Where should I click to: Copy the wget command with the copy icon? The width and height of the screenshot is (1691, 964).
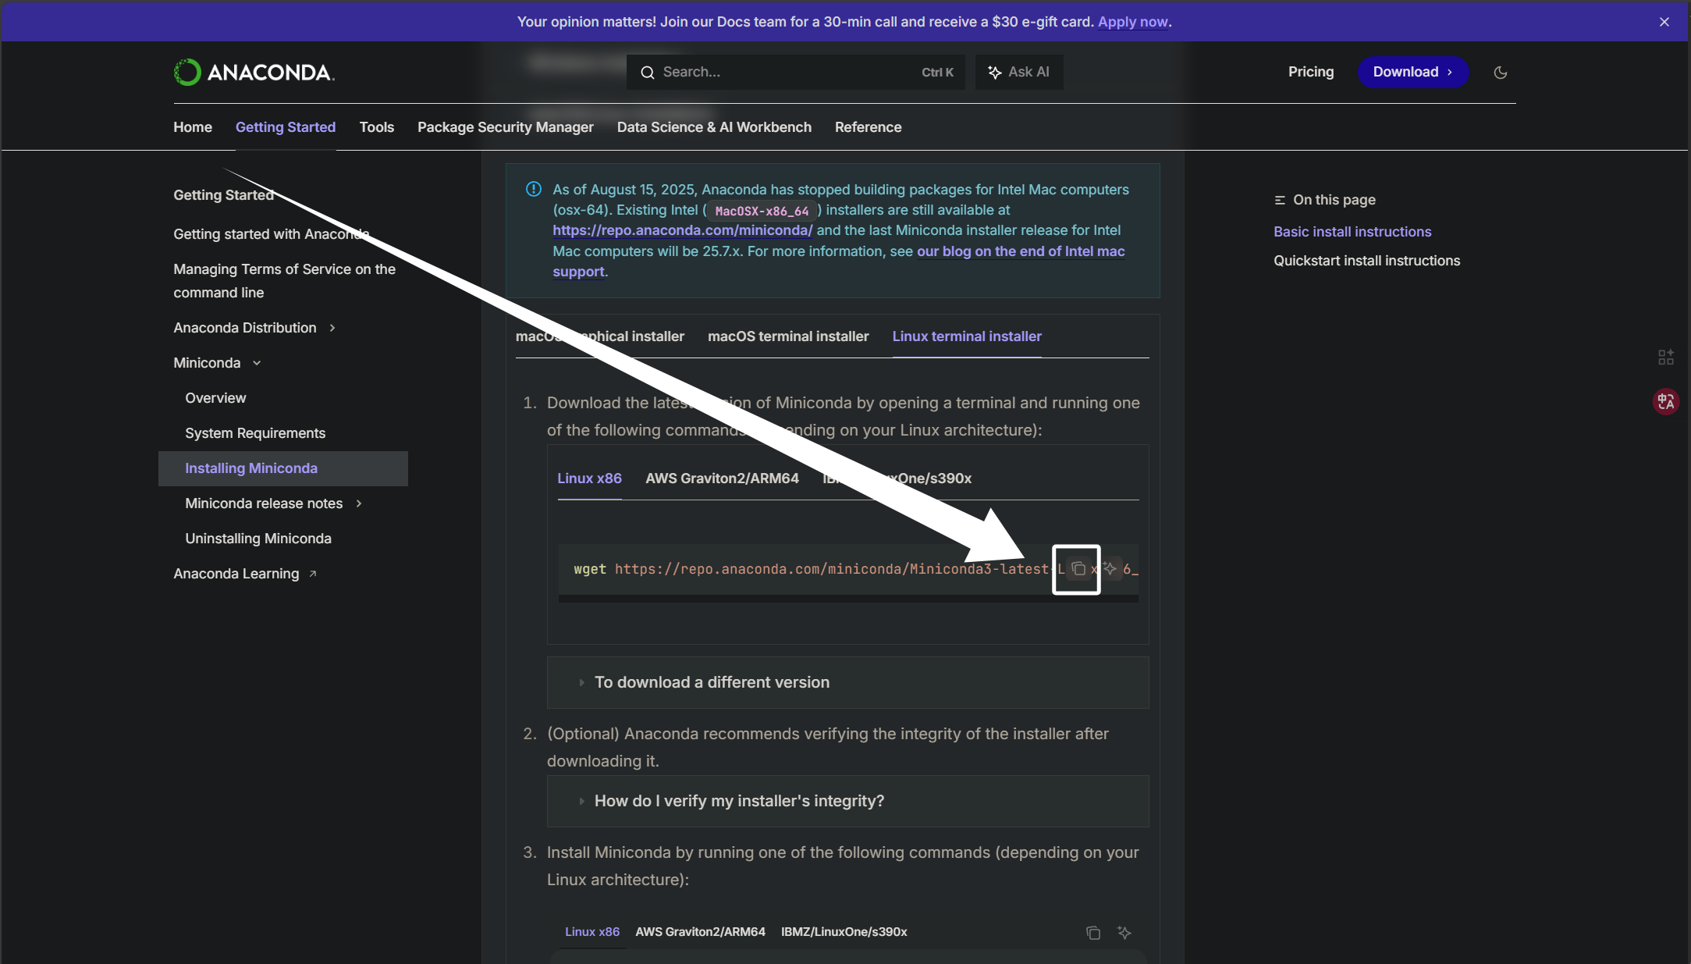click(x=1078, y=569)
